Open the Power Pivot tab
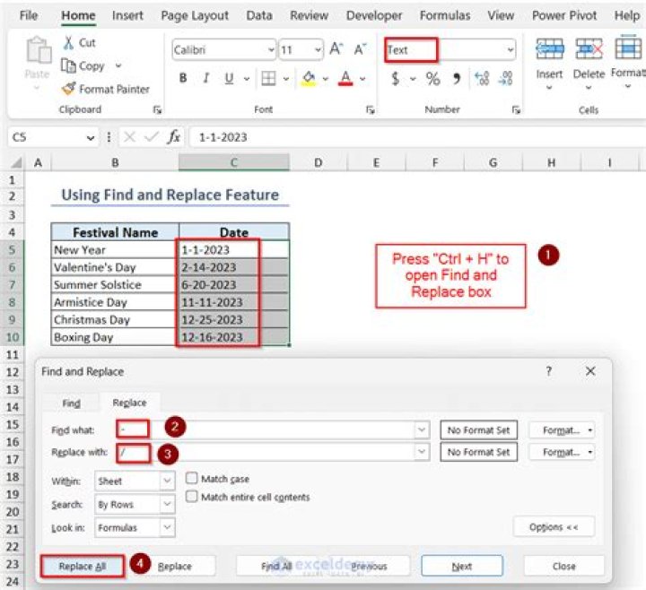 [564, 15]
